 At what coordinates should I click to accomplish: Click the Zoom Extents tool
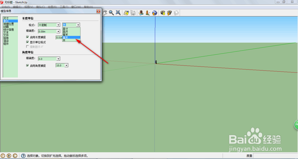click(x=118, y=13)
